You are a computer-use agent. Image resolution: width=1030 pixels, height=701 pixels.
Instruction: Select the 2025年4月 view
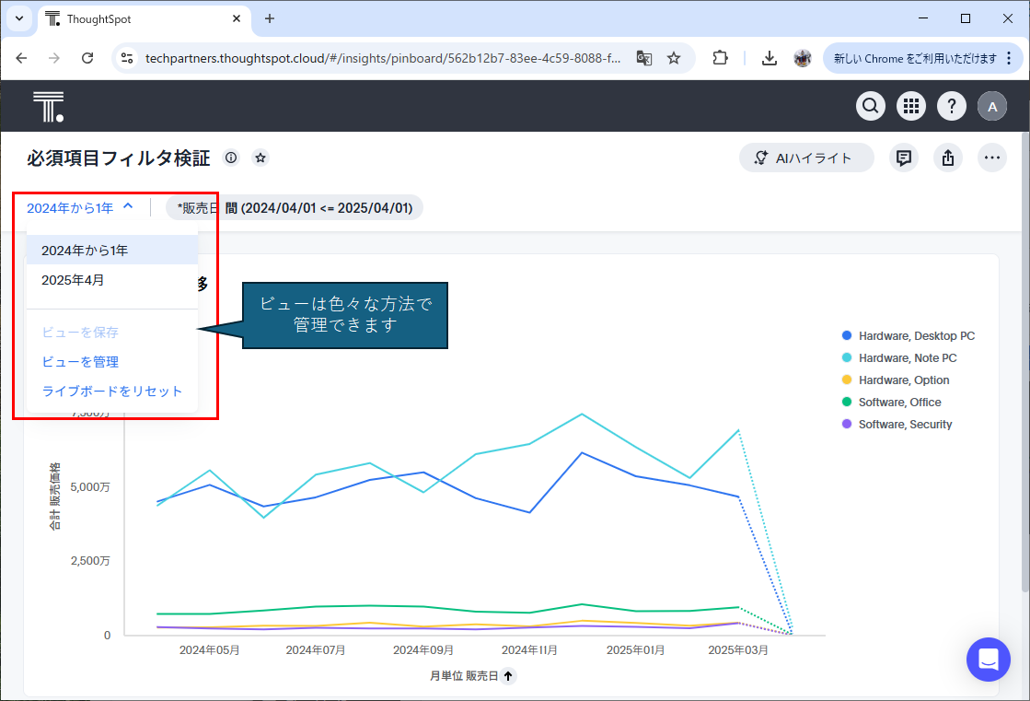(73, 280)
